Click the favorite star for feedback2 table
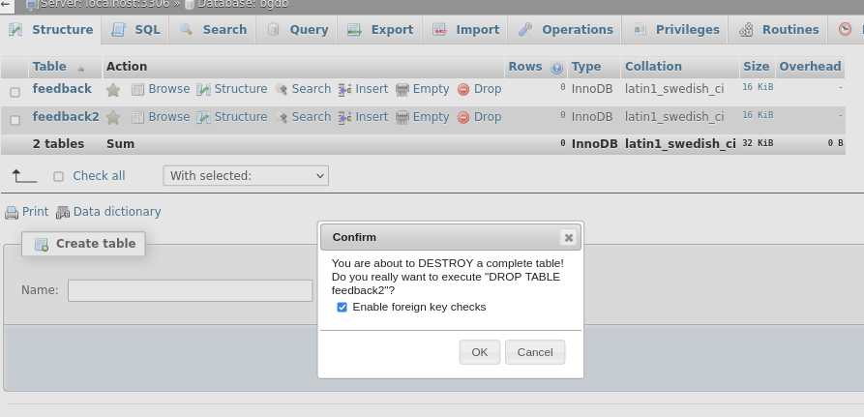 [113, 117]
